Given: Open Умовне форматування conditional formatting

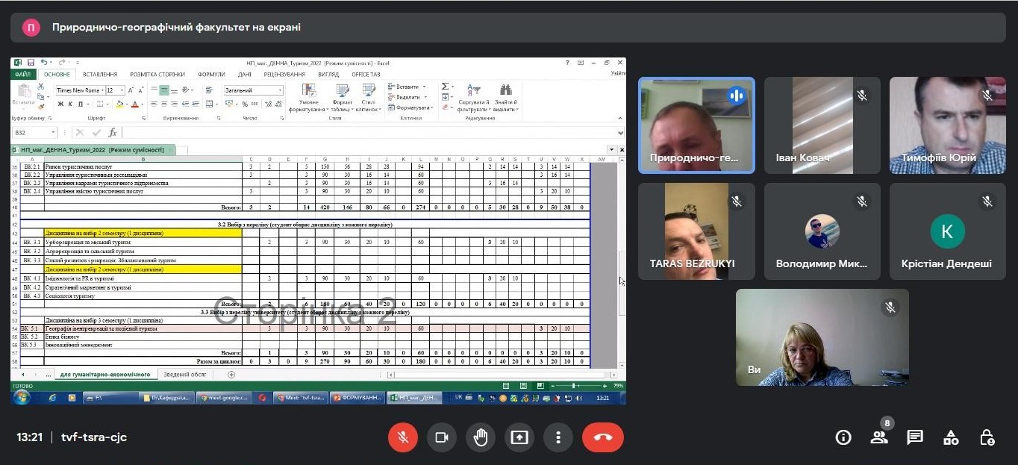Looking at the screenshot, I should 309,98.
